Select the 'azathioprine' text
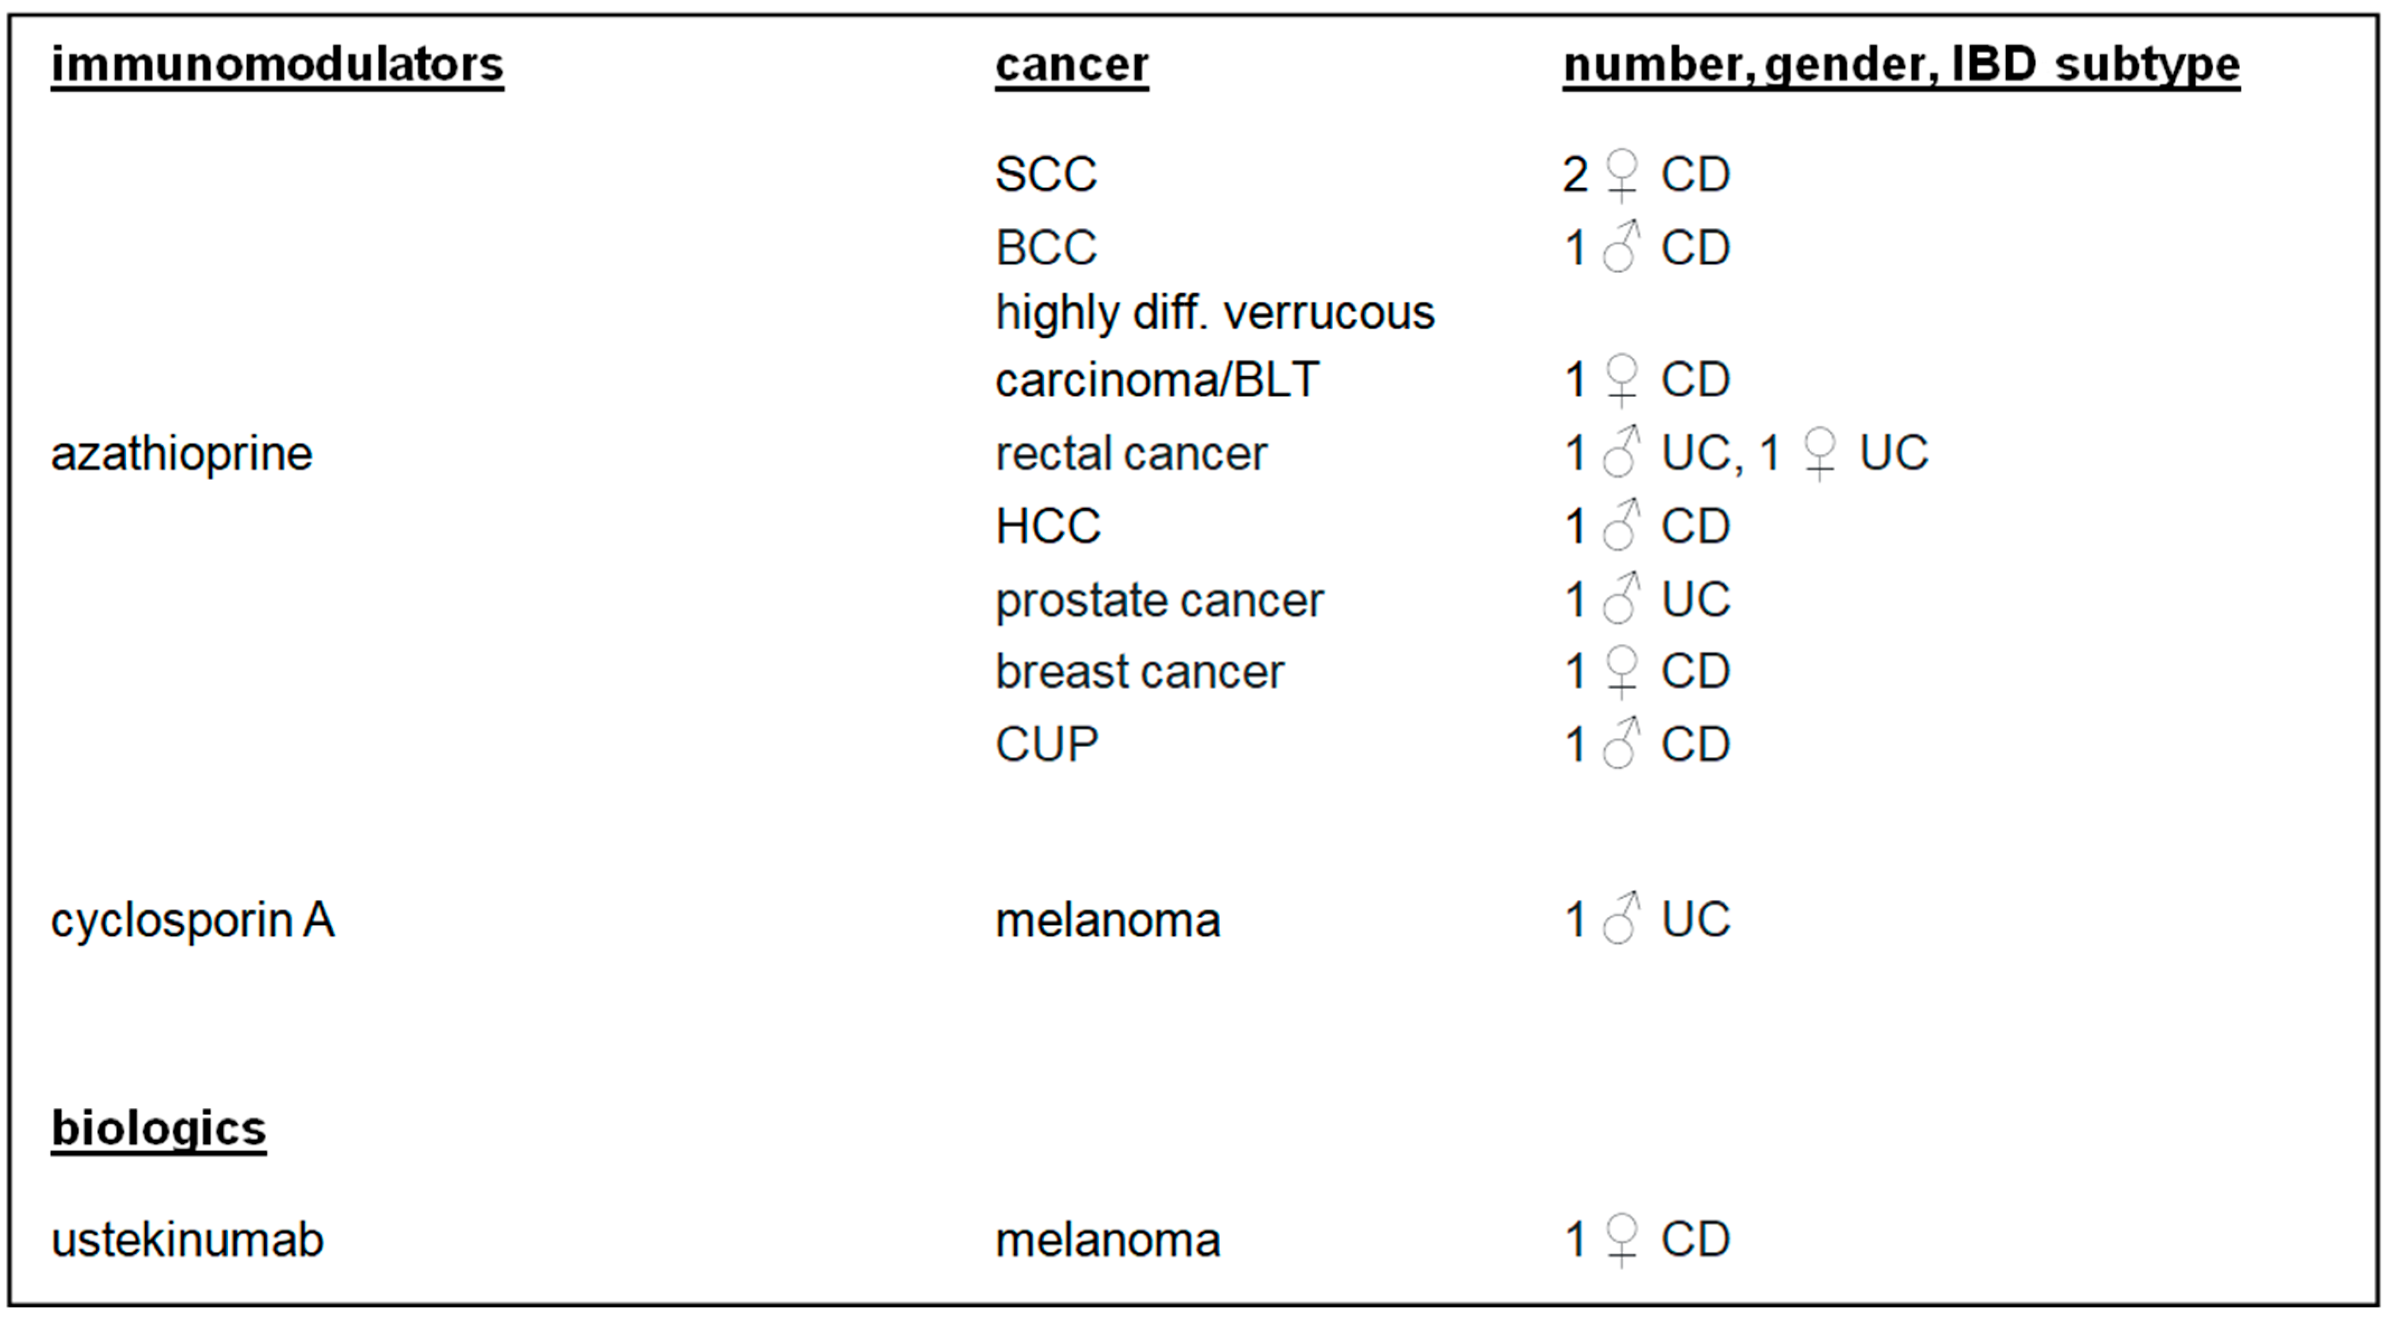2386x1317 pixels. point(181,454)
